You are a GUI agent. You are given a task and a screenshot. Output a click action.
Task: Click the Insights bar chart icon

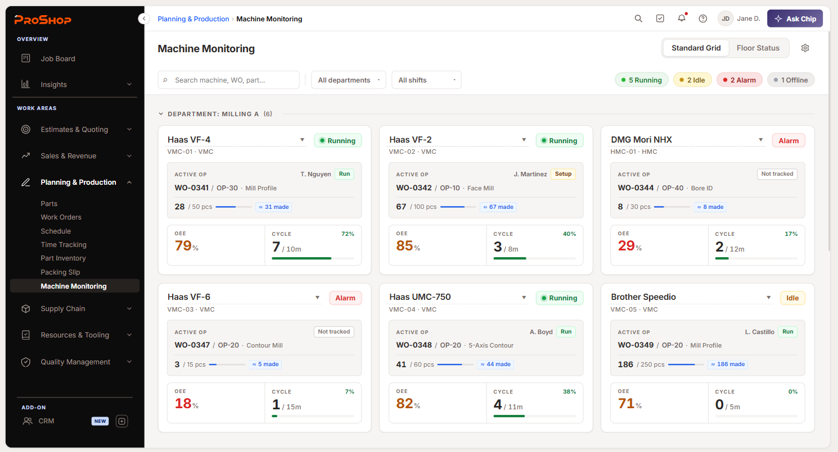[25, 84]
